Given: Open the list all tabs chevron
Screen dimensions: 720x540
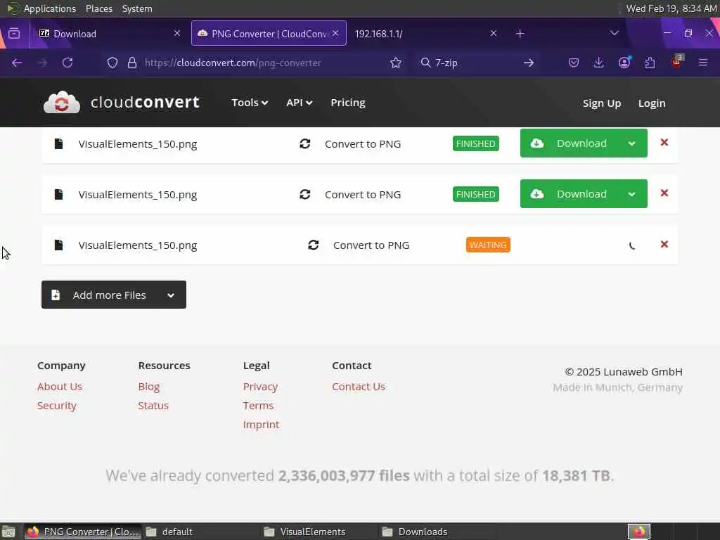Looking at the screenshot, I should click(x=614, y=33).
